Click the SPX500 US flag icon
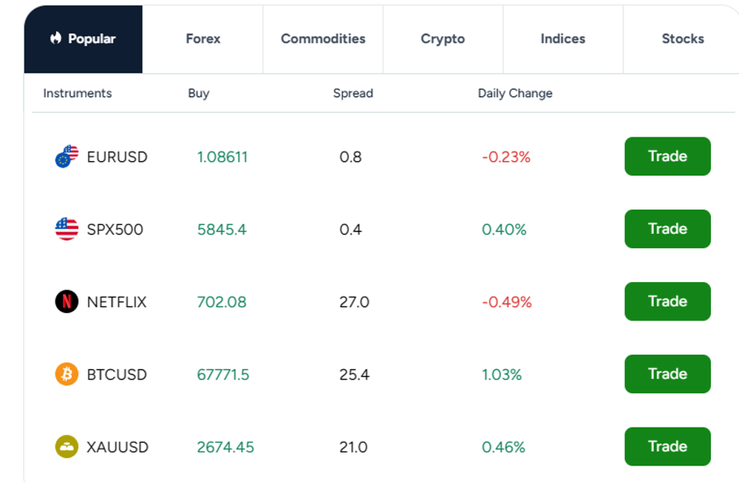This screenshot has height=482, width=739. point(67,229)
